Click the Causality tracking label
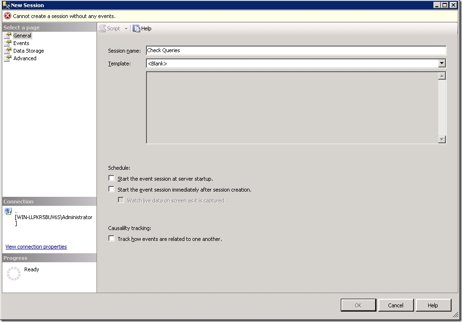Screen dimensions: 462x322 point(129,228)
